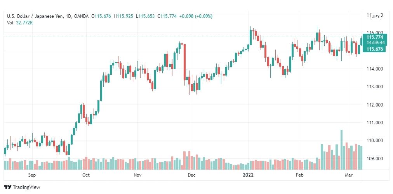The image size is (393, 194).
Task: Click the 113.000 price axis level
Action: point(375,87)
